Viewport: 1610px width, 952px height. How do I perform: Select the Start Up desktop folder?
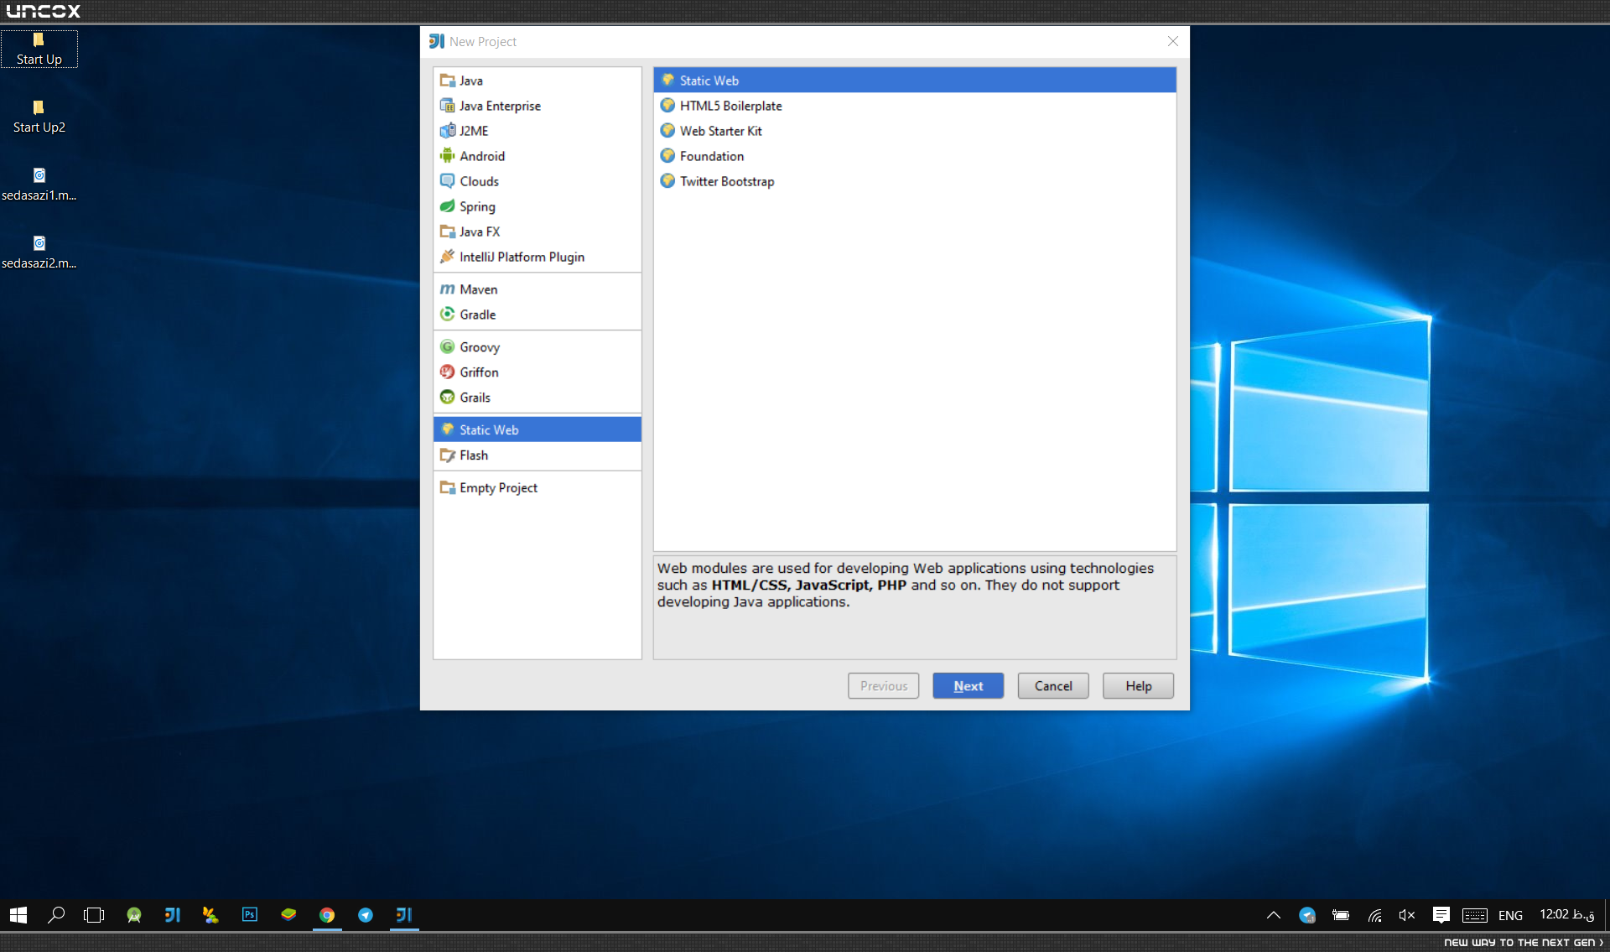pyautogui.click(x=39, y=49)
